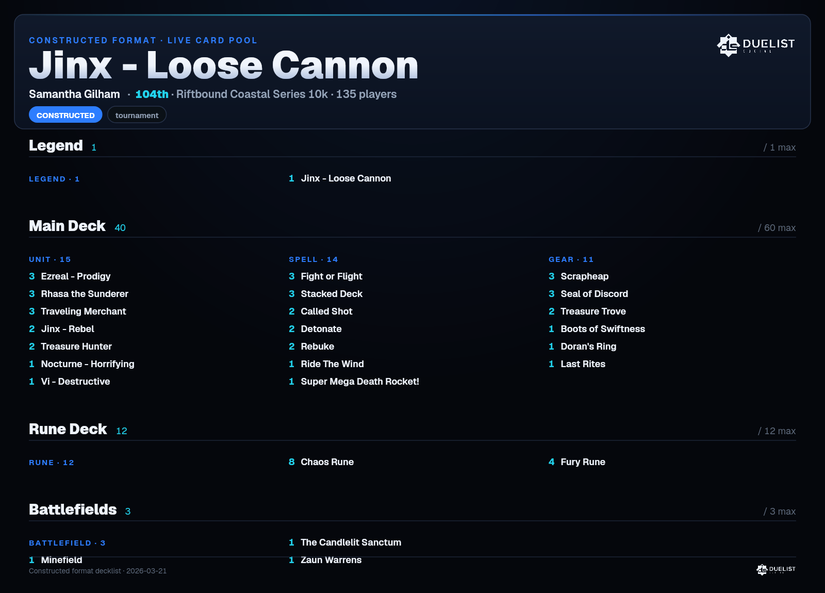This screenshot has height=593, width=825.
Task: Select the tournament tag pill
Action: pos(137,115)
